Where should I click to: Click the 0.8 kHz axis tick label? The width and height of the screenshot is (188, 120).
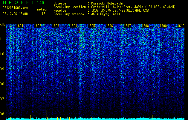tap(3, 84)
